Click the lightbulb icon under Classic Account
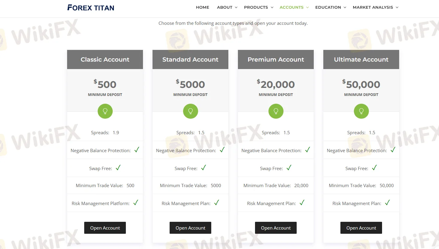Image resolution: width=439 pixels, height=249 pixels. pos(105,111)
